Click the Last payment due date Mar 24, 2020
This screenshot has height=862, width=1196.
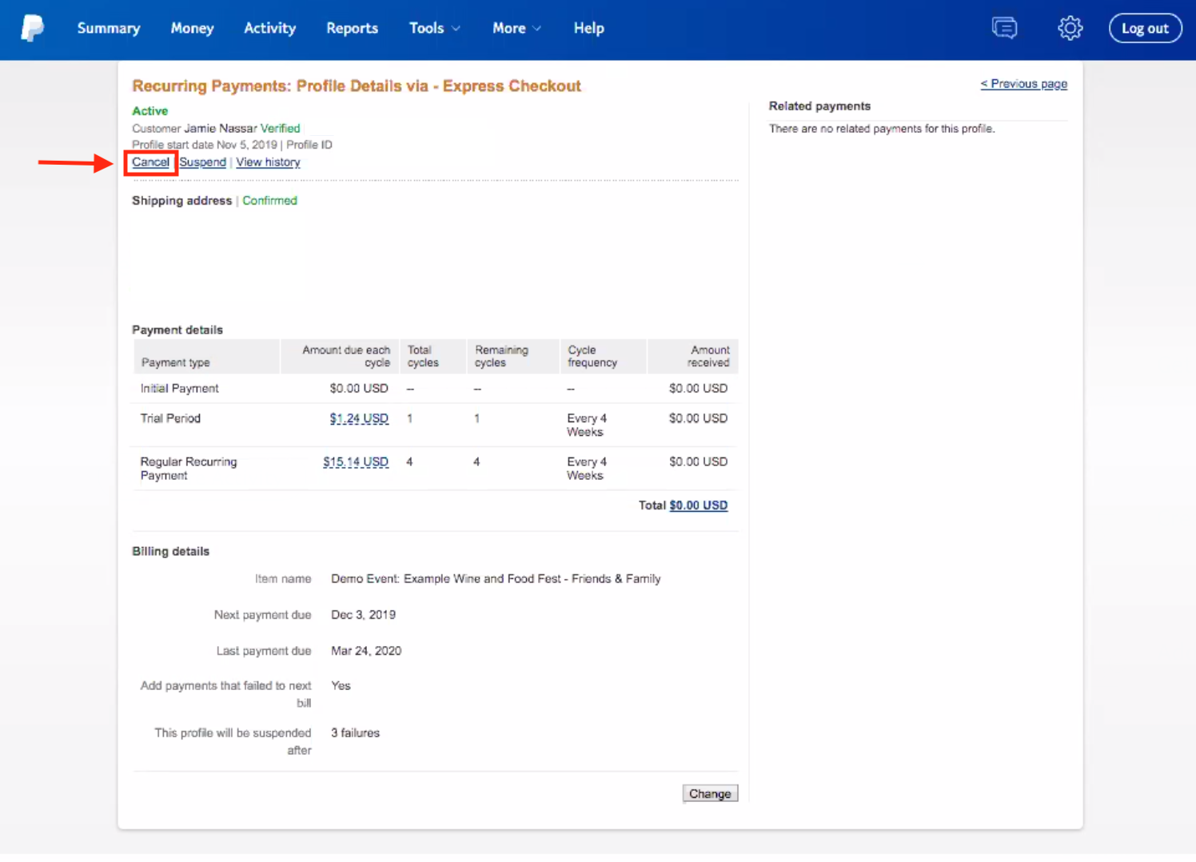(x=366, y=651)
